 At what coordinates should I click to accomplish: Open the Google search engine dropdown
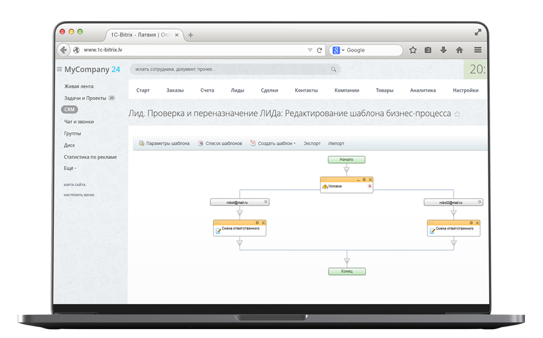pos(338,50)
